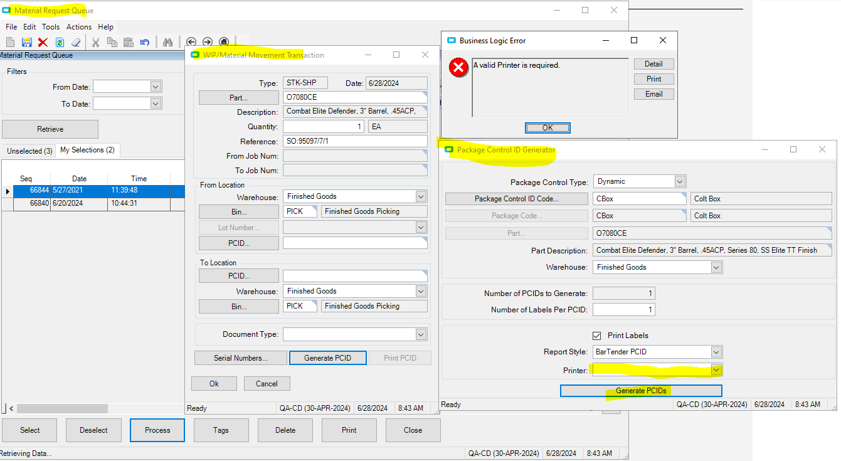
Task: Click the queue scrollbar's left arrow
Action: [x=11, y=408]
